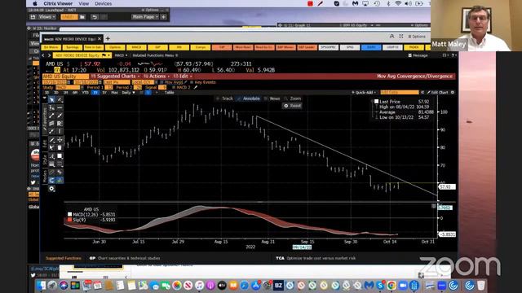The height and width of the screenshot is (293, 522).
Task: Click the back arrow beside security field
Action: click(x=44, y=55)
